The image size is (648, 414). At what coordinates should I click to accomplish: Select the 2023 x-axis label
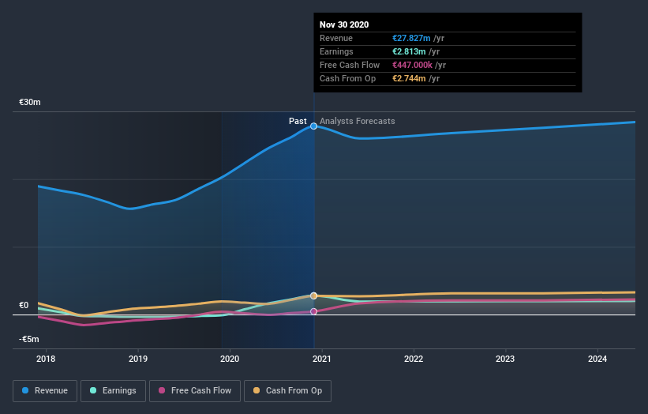click(505, 359)
